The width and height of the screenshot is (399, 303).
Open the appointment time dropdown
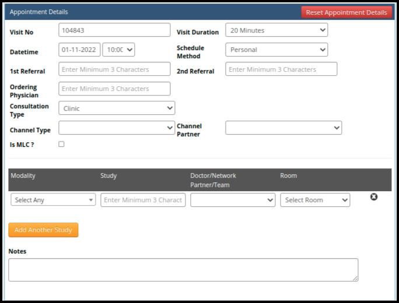118,50
